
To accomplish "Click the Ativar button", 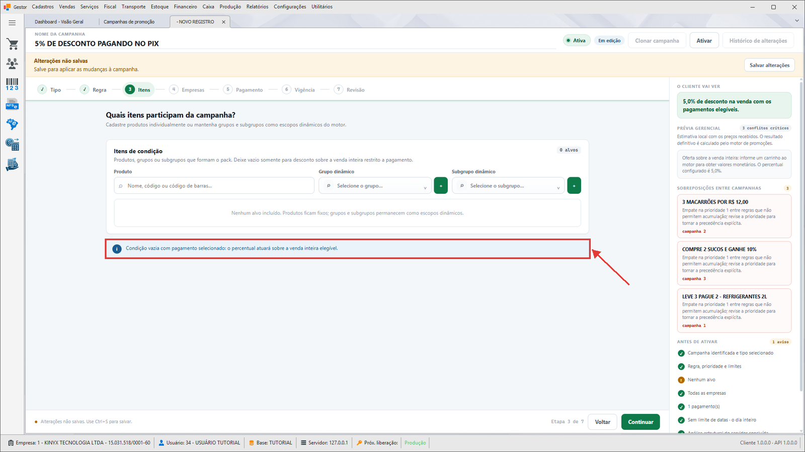I will click(x=704, y=41).
